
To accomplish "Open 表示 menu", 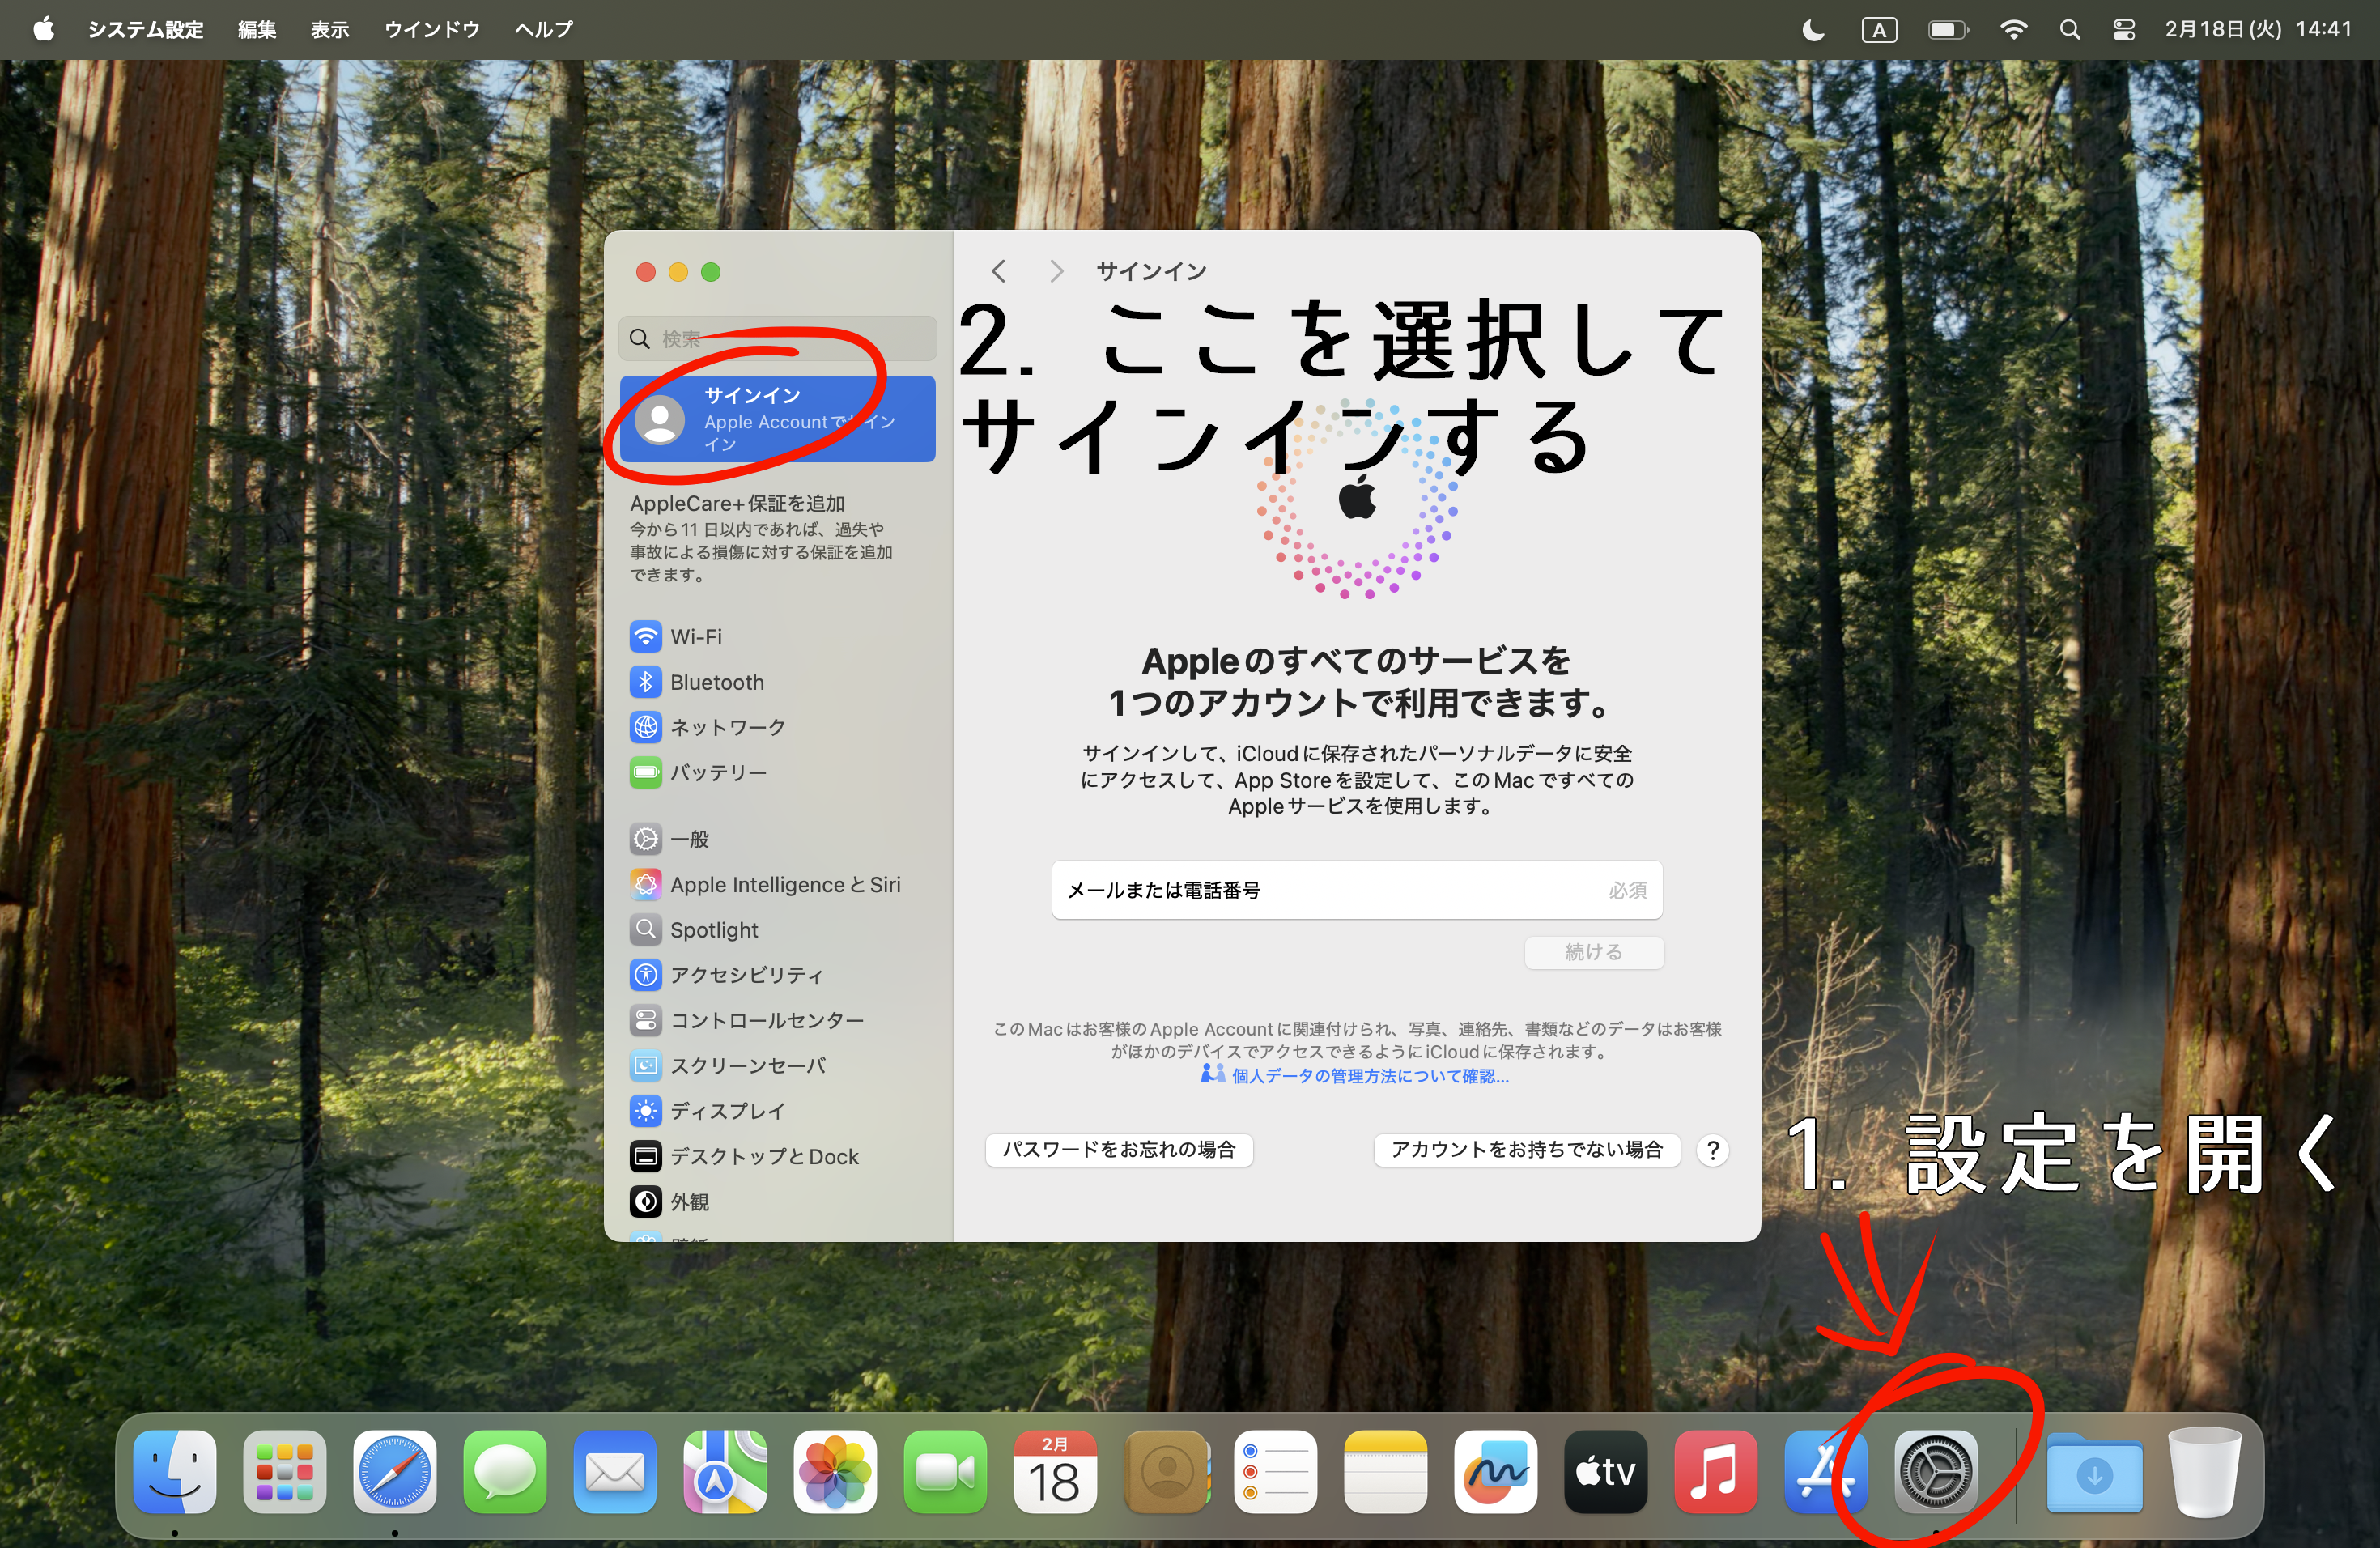I will (x=330, y=29).
